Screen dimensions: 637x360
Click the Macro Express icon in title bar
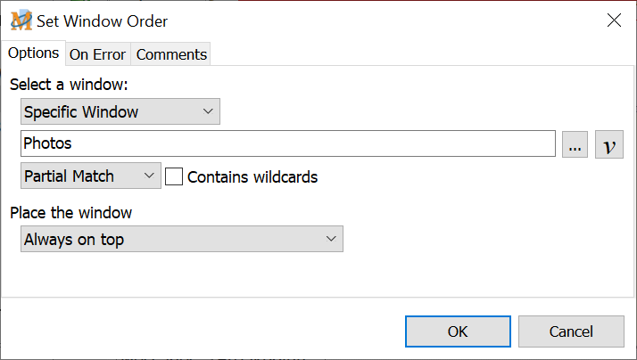pyautogui.click(x=20, y=20)
